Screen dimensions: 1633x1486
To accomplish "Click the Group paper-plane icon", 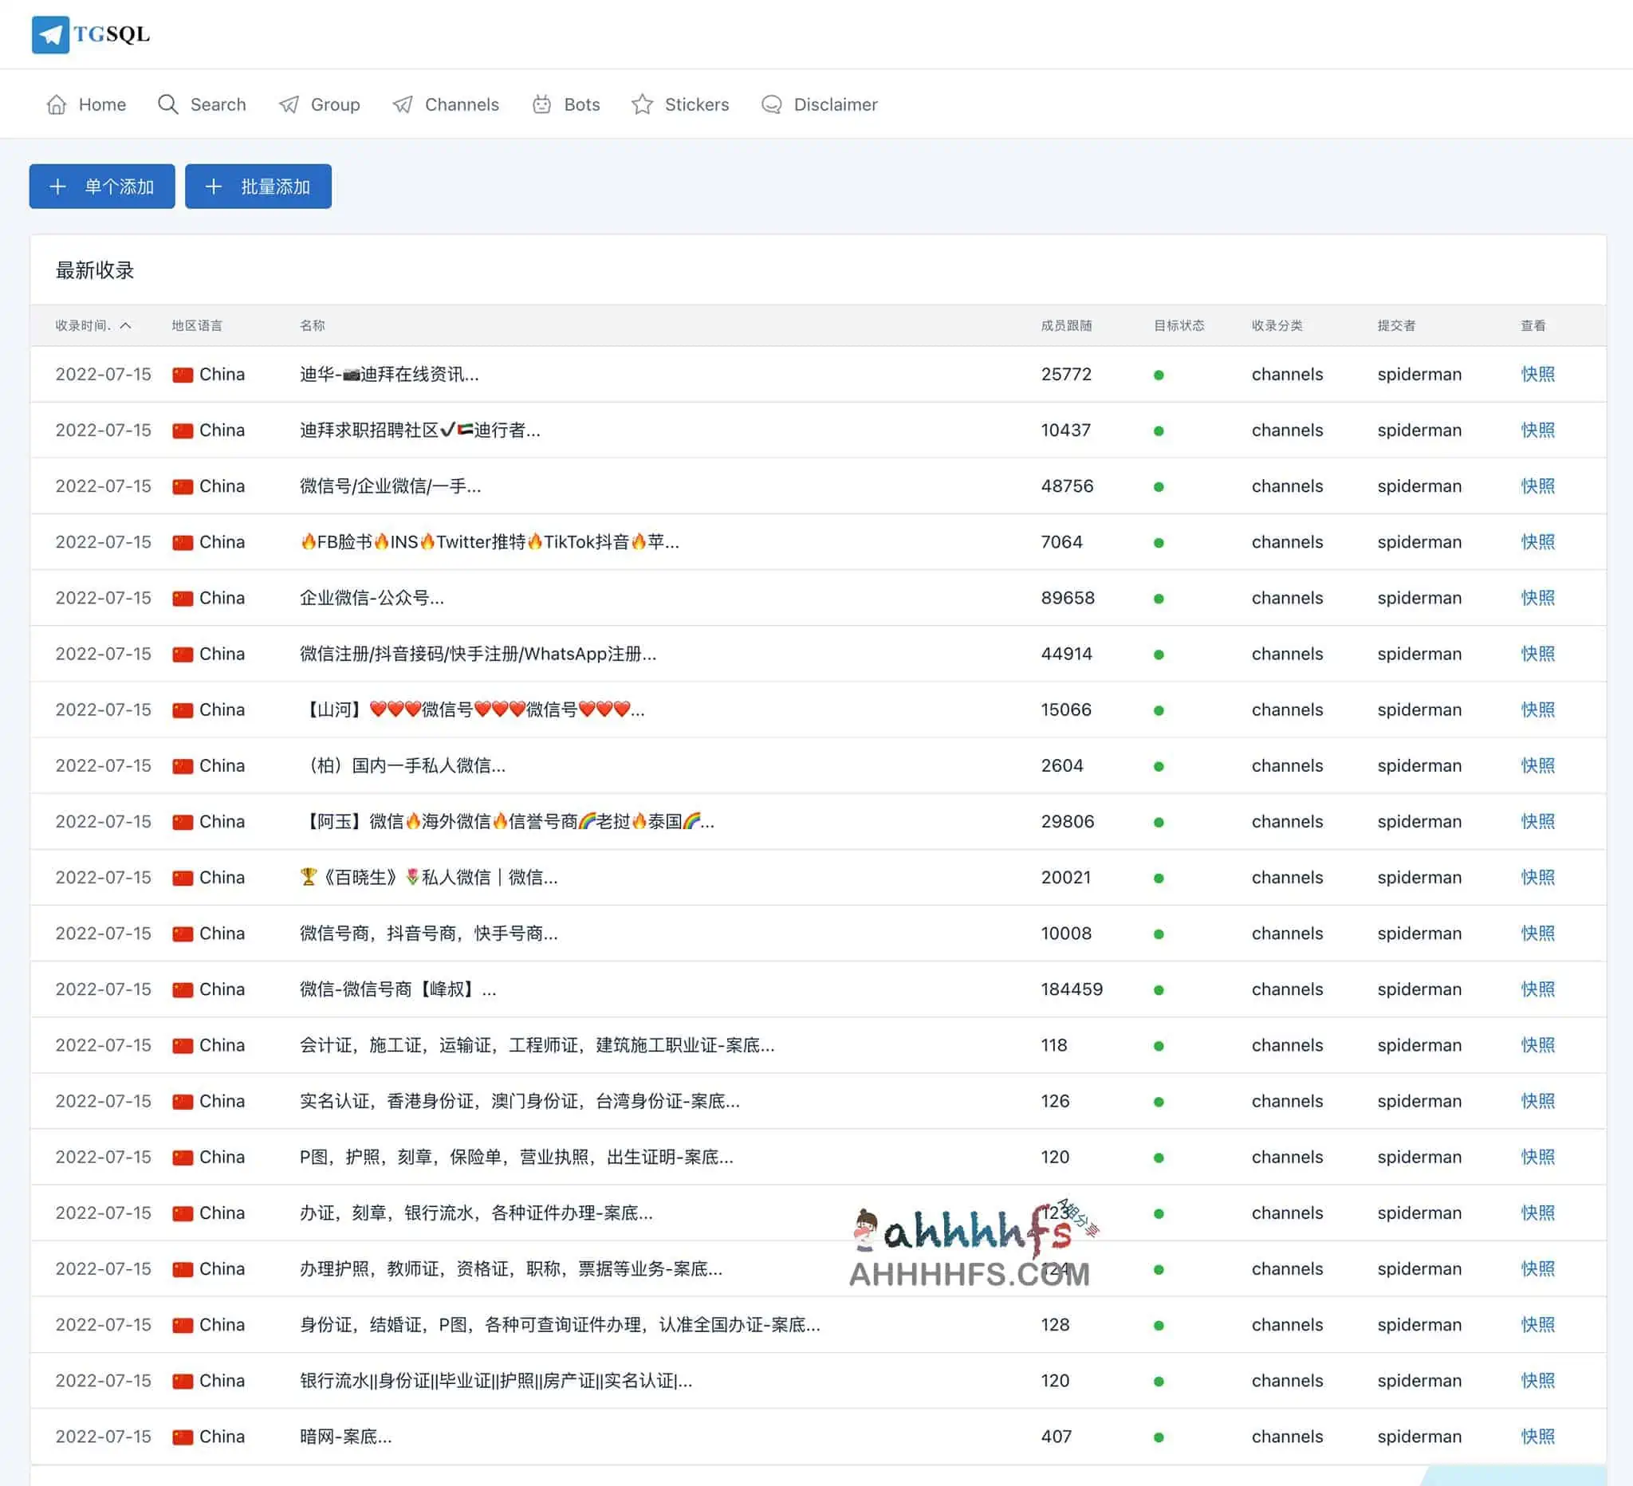I will click(290, 104).
